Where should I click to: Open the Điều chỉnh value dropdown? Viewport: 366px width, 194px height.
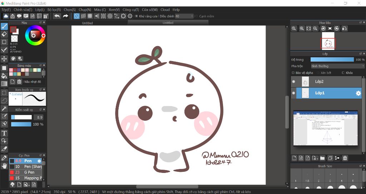(x=184, y=16)
